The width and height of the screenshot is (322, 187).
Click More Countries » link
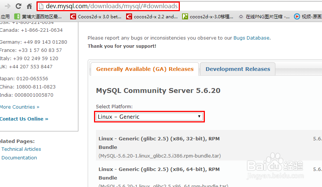tap(19, 107)
